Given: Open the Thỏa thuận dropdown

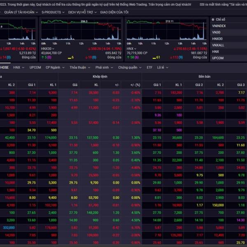Looking at the screenshot, I should click(80, 68).
